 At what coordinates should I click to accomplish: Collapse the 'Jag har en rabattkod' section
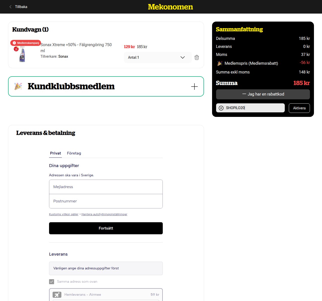(x=263, y=94)
